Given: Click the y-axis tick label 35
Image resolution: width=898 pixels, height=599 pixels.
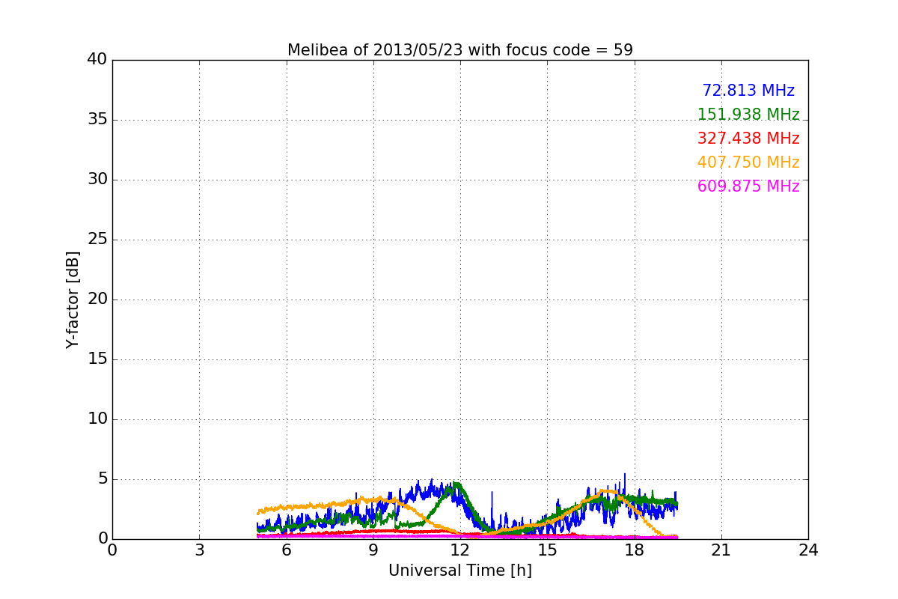Looking at the screenshot, I should pos(97,119).
